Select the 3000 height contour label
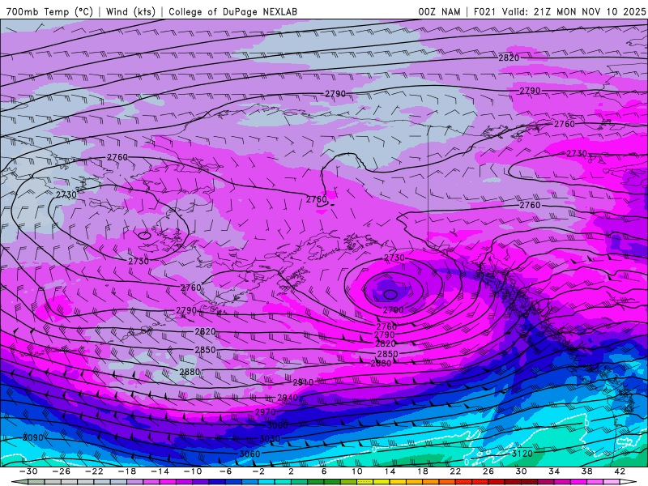The width and height of the screenshot is (648, 486). tap(277, 425)
